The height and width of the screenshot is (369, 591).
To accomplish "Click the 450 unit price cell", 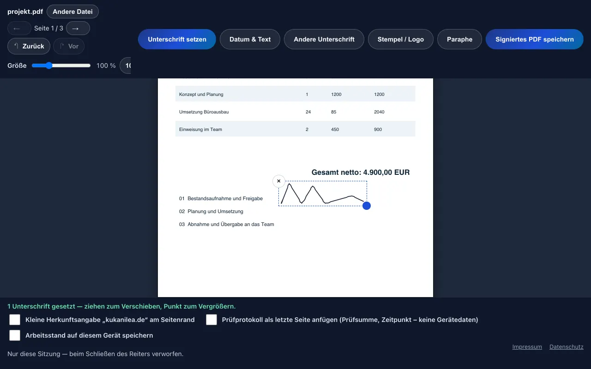I will click(x=335, y=129).
